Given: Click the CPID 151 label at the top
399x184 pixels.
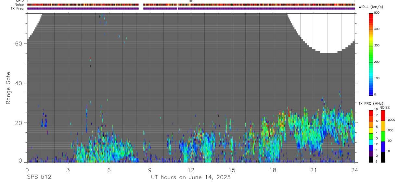Looking at the screenshot, I should tap(191, 1).
